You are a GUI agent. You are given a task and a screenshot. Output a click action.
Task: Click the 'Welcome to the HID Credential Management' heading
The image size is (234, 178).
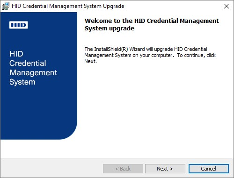coord(152,21)
